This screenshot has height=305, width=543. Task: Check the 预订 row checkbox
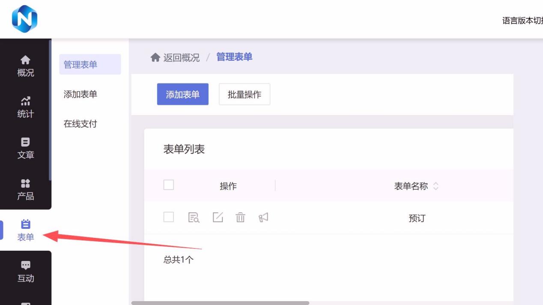(x=169, y=217)
